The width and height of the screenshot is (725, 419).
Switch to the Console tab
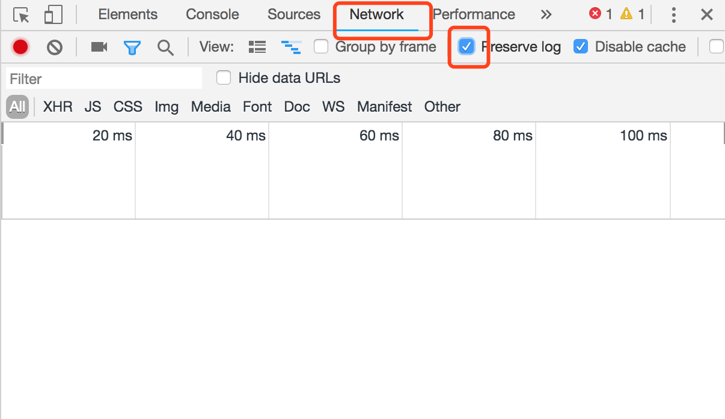pos(212,14)
